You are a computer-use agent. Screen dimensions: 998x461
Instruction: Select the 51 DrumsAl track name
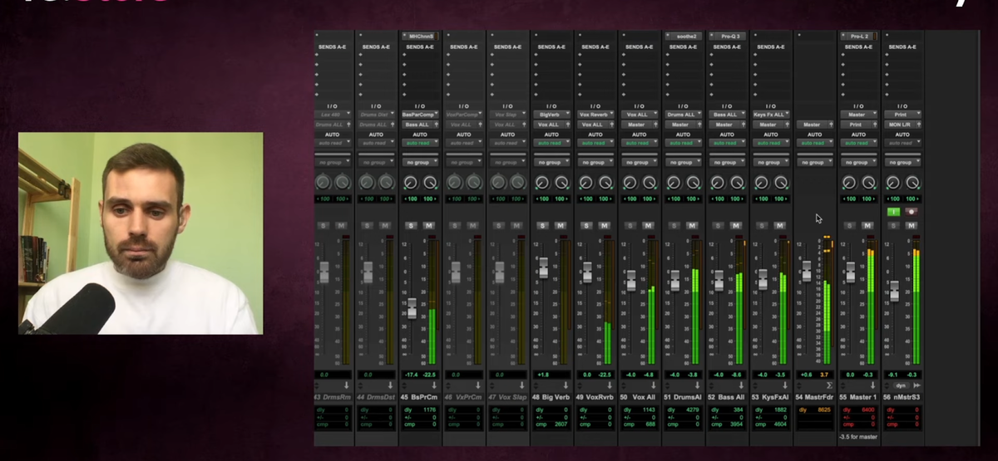pyautogui.click(x=682, y=397)
